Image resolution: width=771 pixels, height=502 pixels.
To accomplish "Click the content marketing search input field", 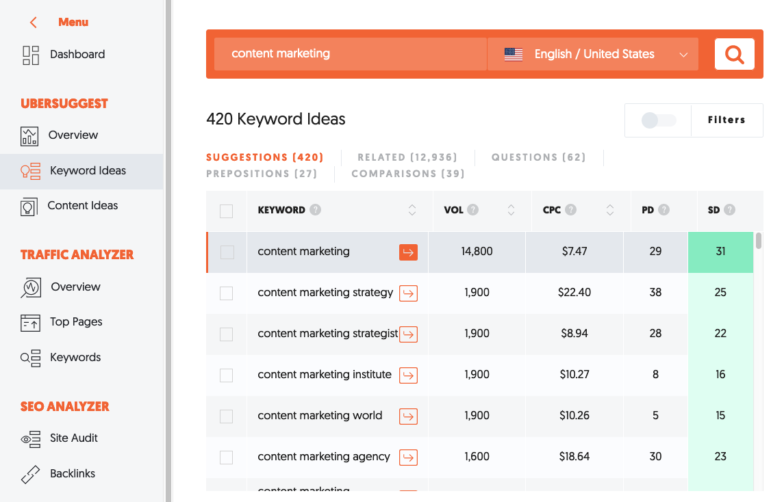I will (349, 54).
